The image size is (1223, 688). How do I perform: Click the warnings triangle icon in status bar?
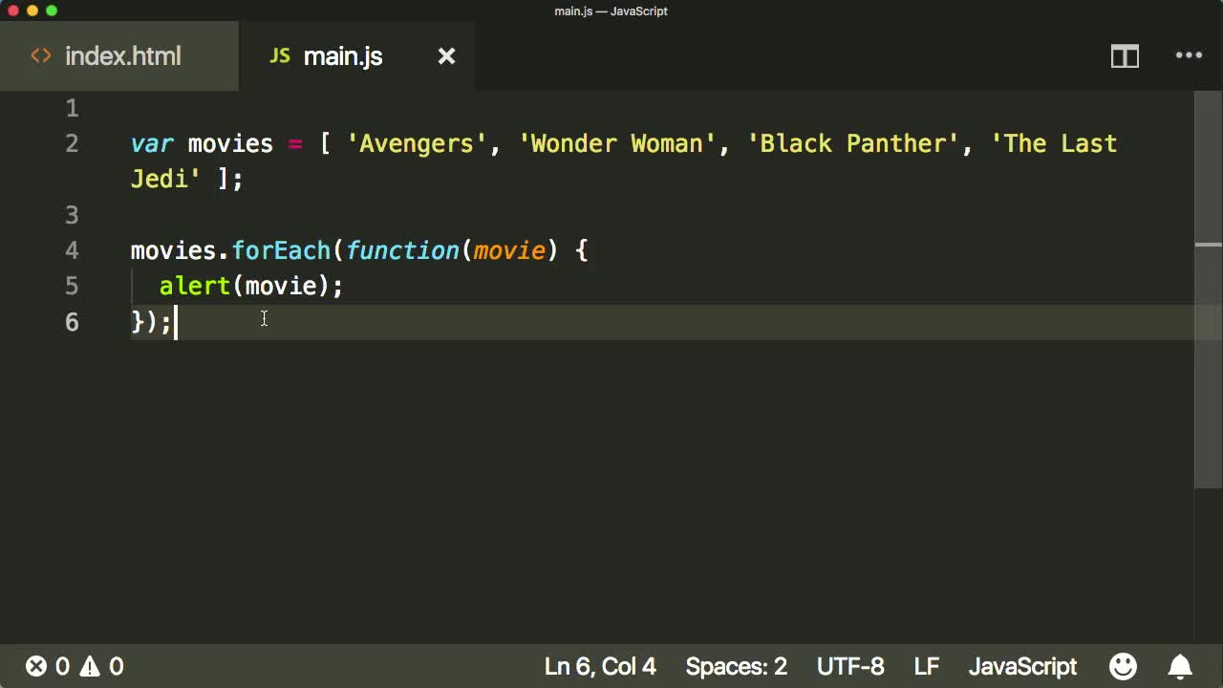90,666
